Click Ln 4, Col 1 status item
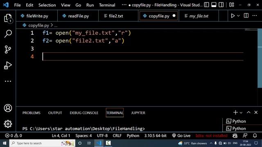The width and height of the screenshot is (262, 147). coord(61,136)
